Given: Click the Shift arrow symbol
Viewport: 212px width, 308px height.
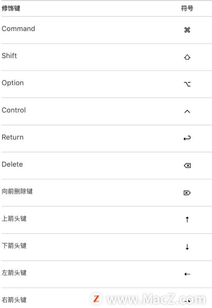Looking at the screenshot, I should 187,57.
